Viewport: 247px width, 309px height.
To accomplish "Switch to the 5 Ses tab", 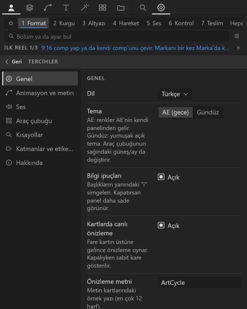I will [x=154, y=23].
